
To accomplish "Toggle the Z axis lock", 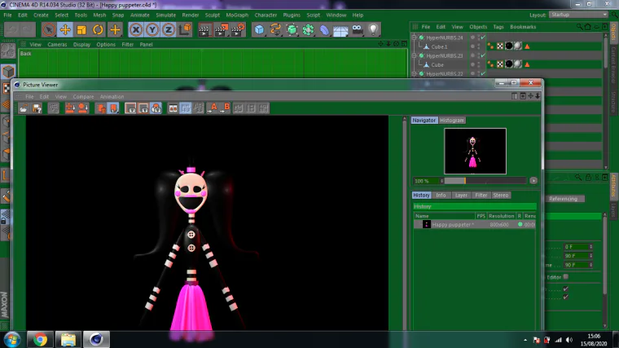I will 169,29.
